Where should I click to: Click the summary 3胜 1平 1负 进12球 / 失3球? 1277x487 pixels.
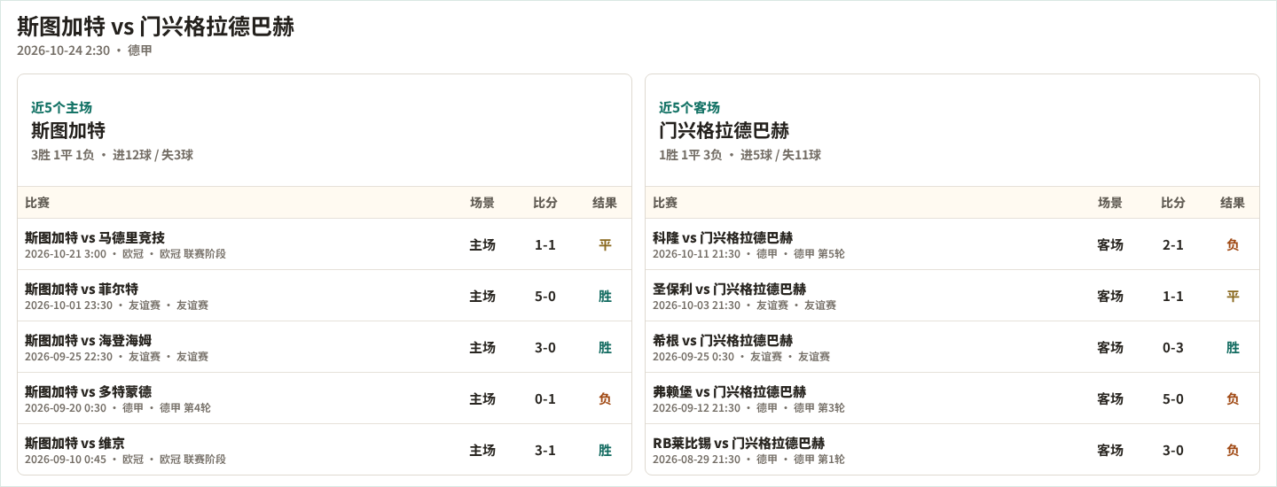(x=112, y=155)
